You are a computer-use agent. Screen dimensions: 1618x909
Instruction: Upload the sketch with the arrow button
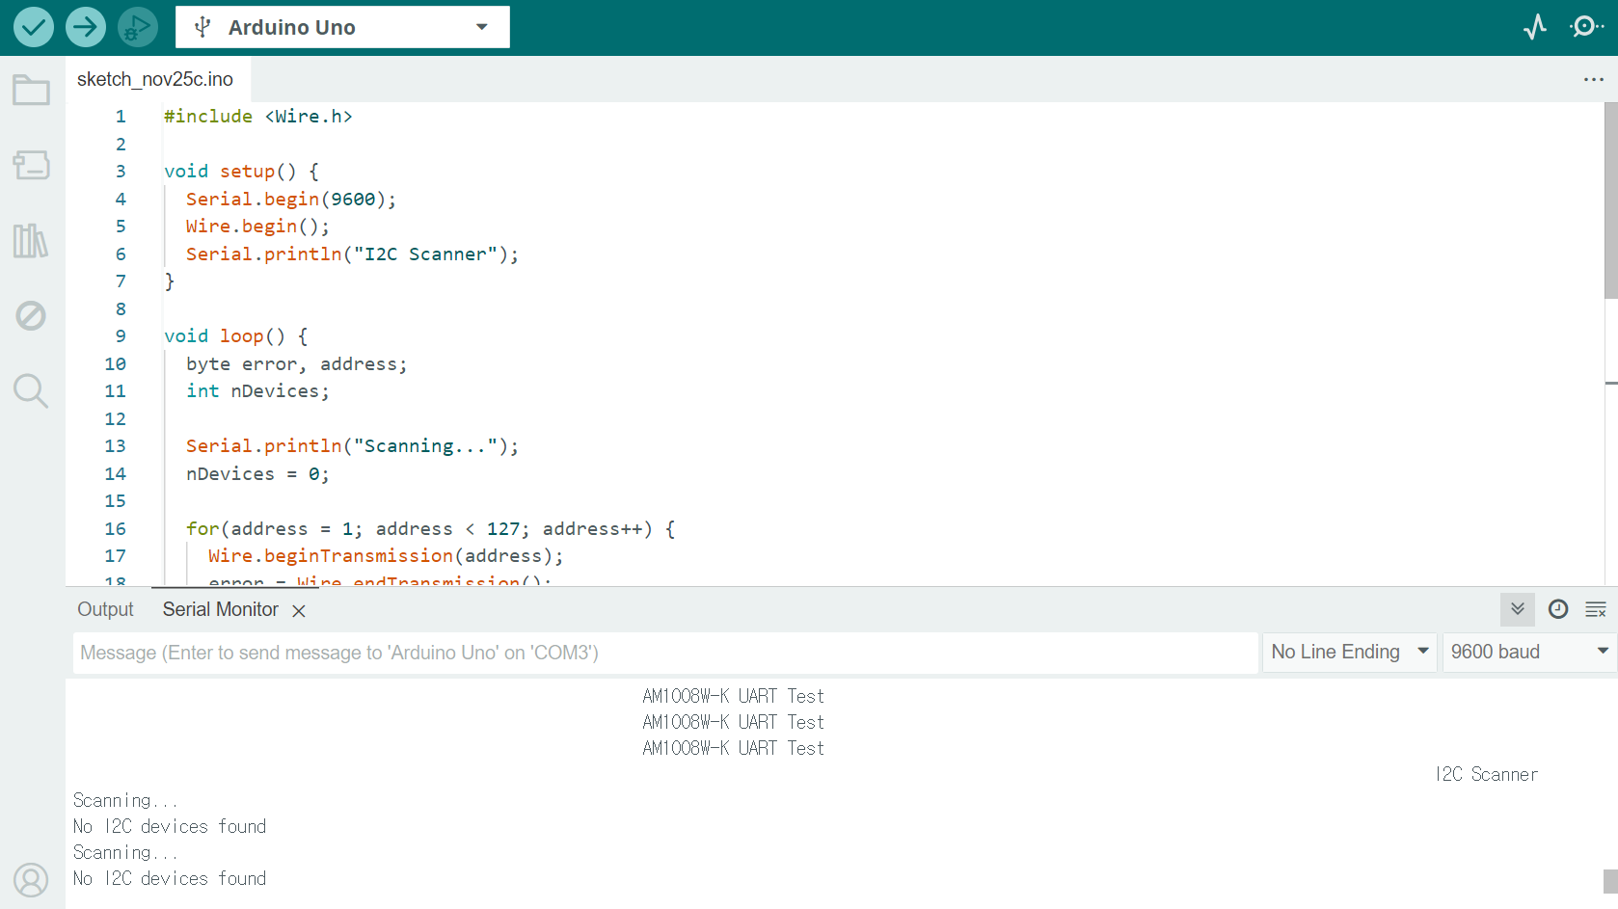(86, 27)
